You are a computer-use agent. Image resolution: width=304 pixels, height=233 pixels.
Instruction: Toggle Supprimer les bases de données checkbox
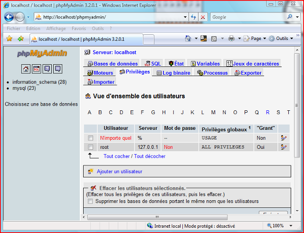[90, 201]
